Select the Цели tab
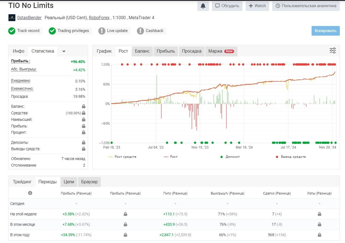This screenshot has height=243, width=345. [69, 182]
